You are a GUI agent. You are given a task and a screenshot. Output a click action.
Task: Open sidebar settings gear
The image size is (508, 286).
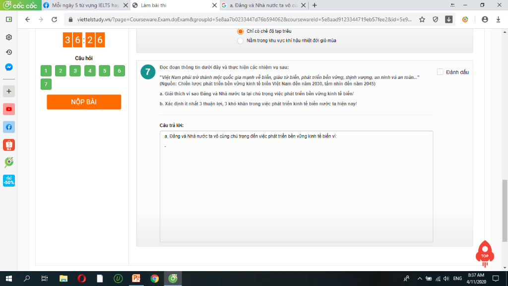coord(9,37)
